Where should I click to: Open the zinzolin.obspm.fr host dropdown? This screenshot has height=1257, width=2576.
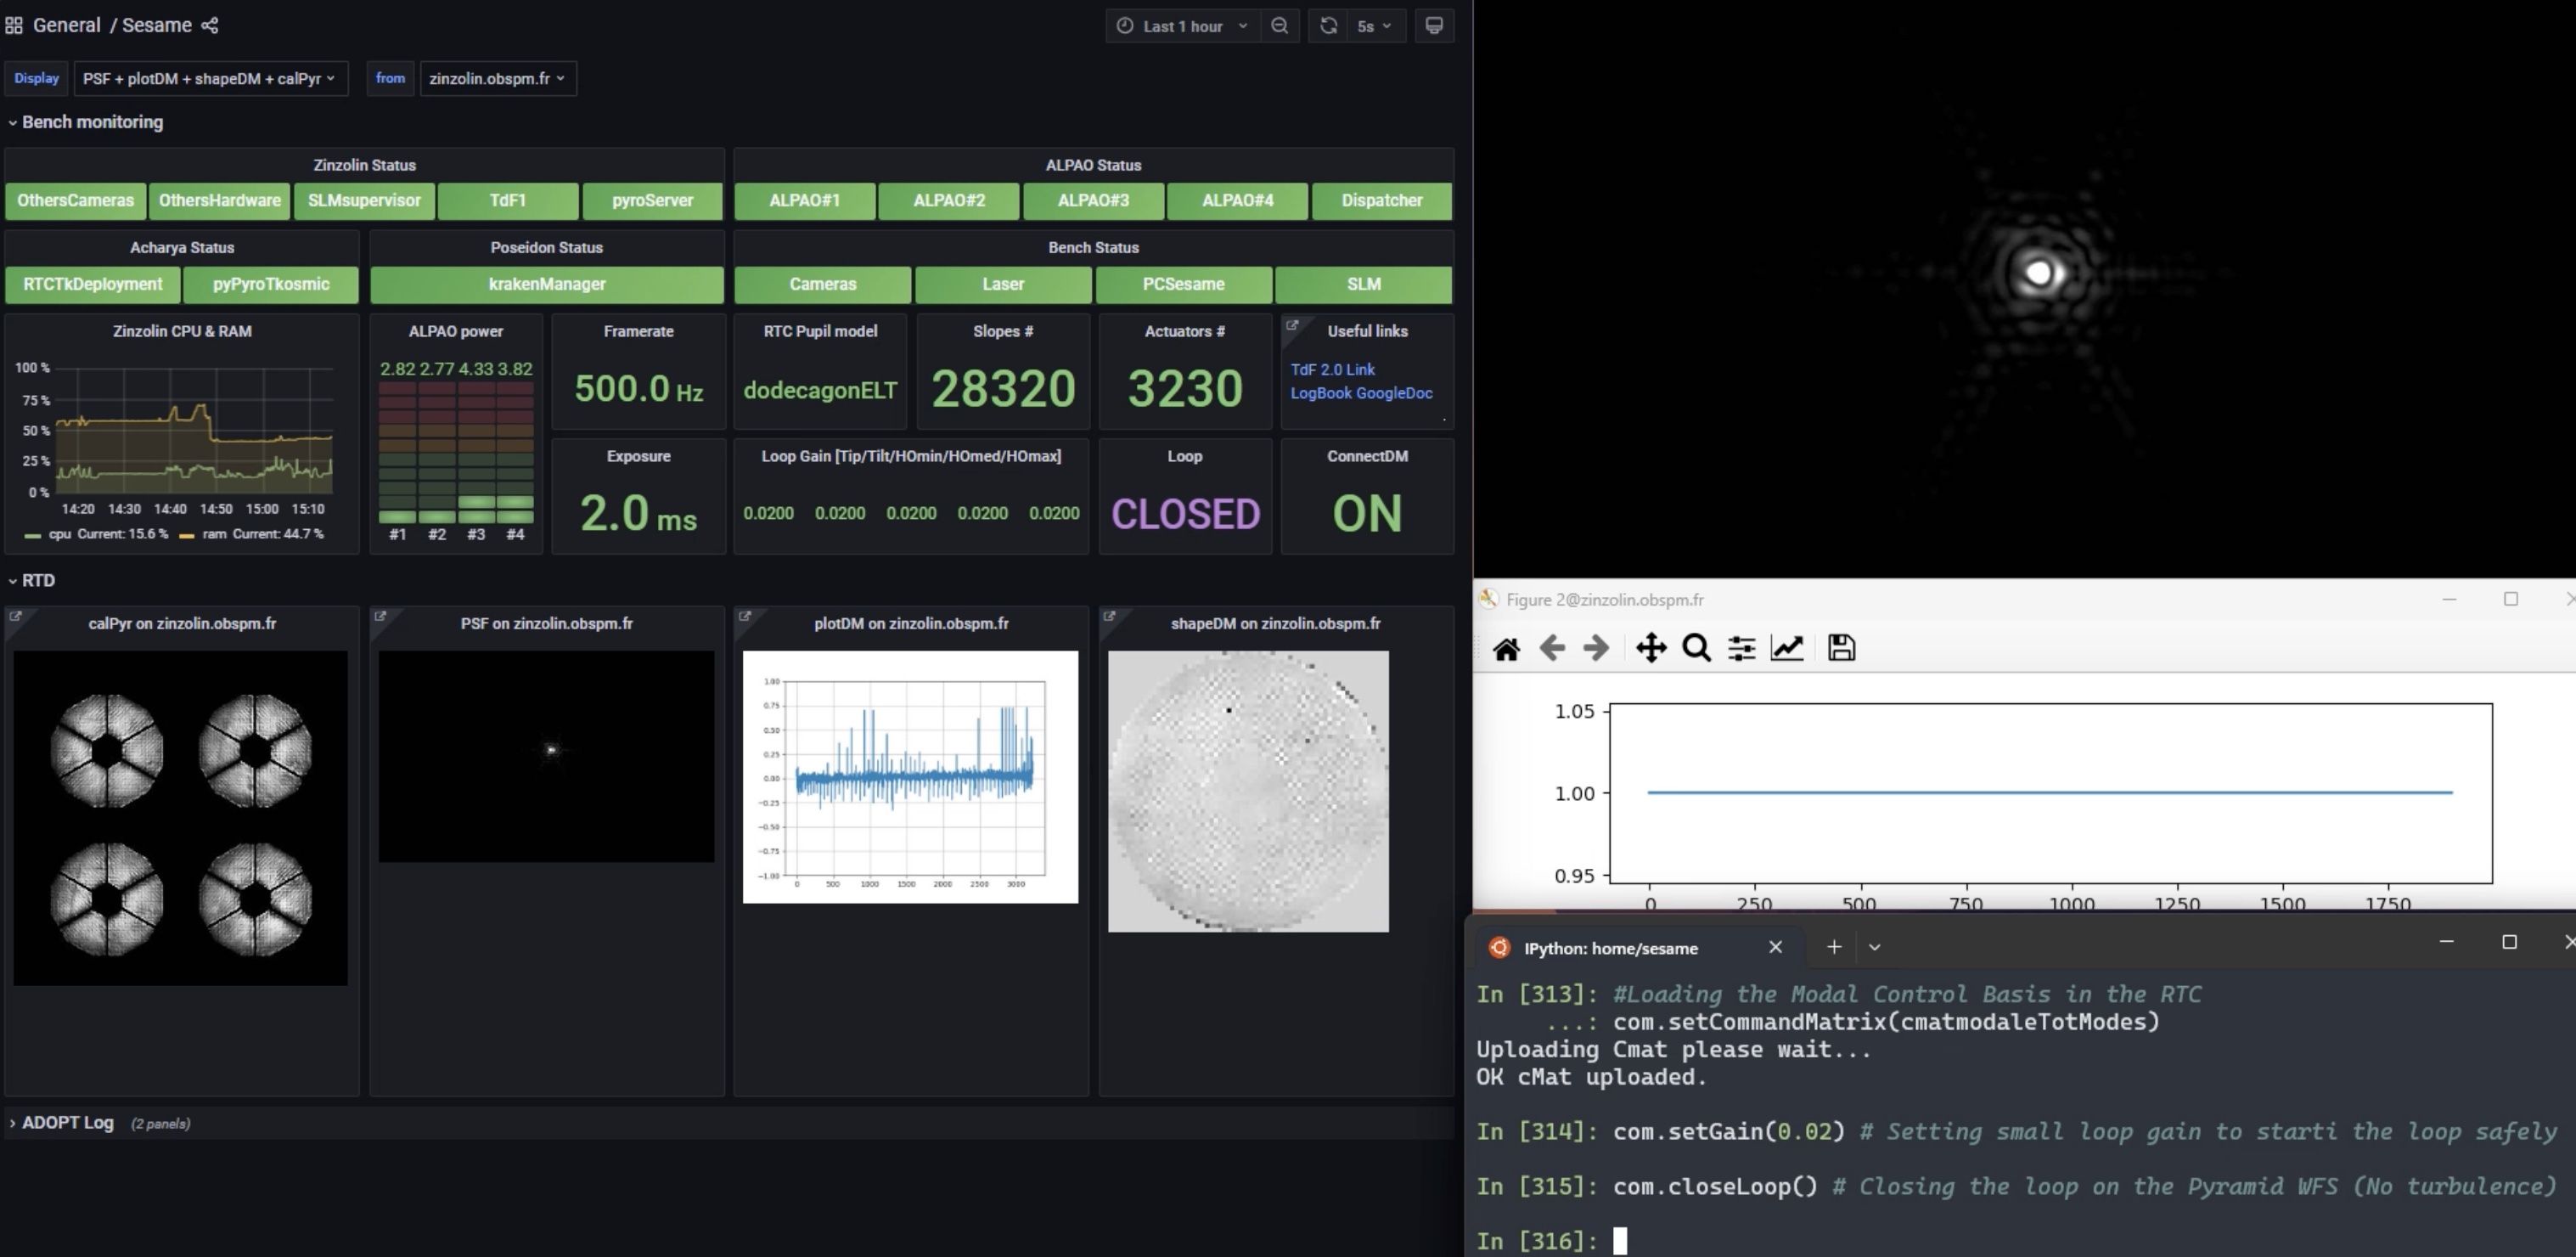[x=497, y=78]
